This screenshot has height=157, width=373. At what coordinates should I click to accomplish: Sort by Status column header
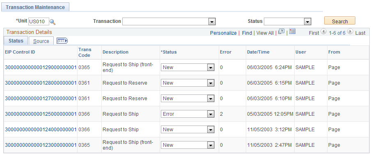169,52
